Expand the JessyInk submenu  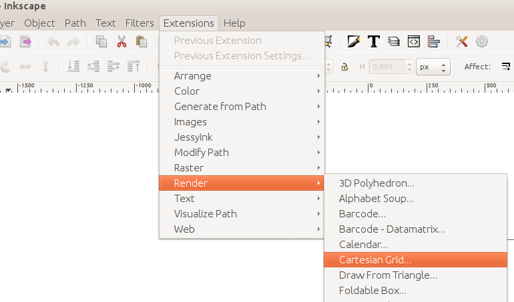(x=242, y=137)
